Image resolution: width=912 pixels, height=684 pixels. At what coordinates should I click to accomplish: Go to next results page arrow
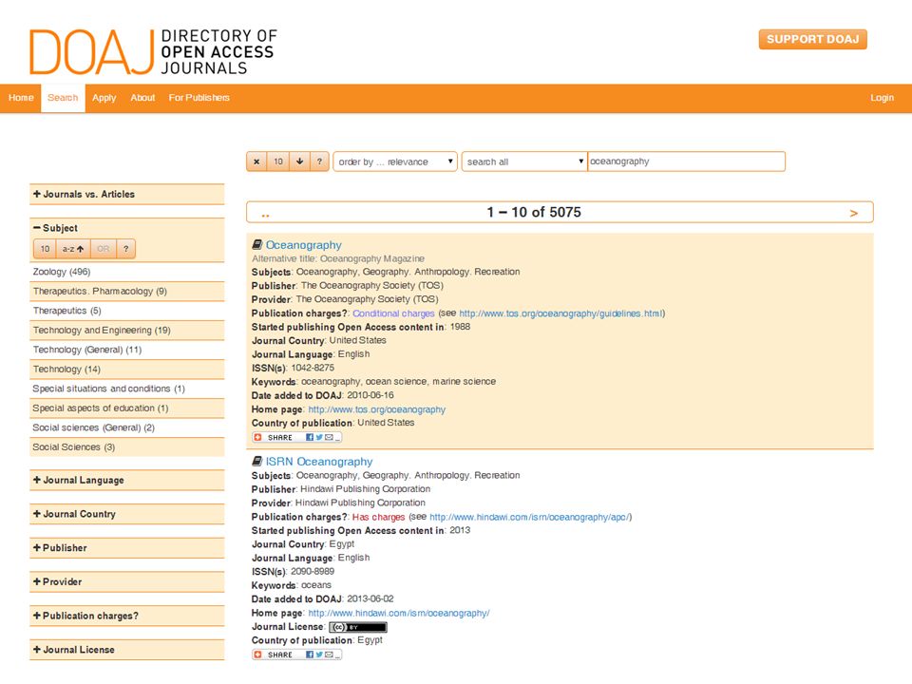[x=854, y=213]
